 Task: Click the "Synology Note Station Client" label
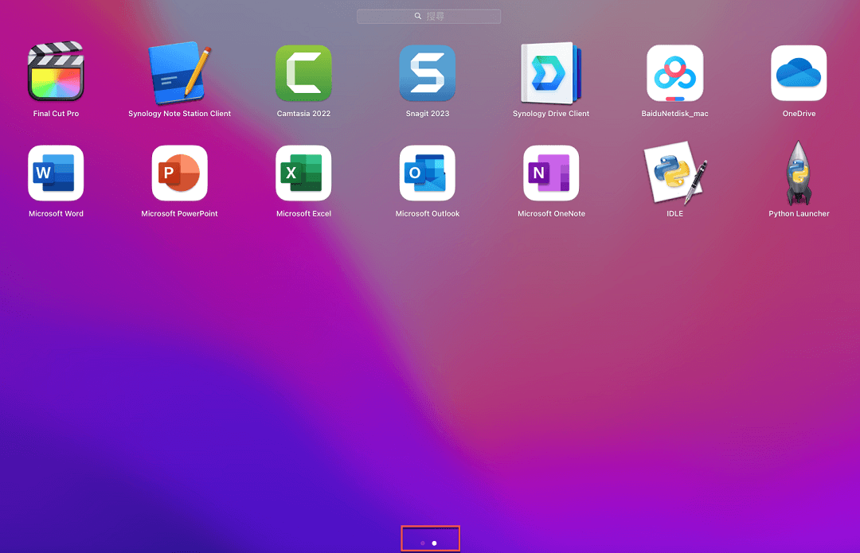coord(179,114)
